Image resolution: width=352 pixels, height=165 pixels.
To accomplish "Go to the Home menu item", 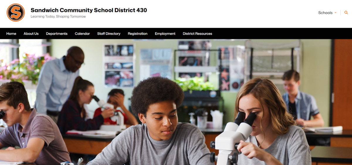I will [x=11, y=34].
